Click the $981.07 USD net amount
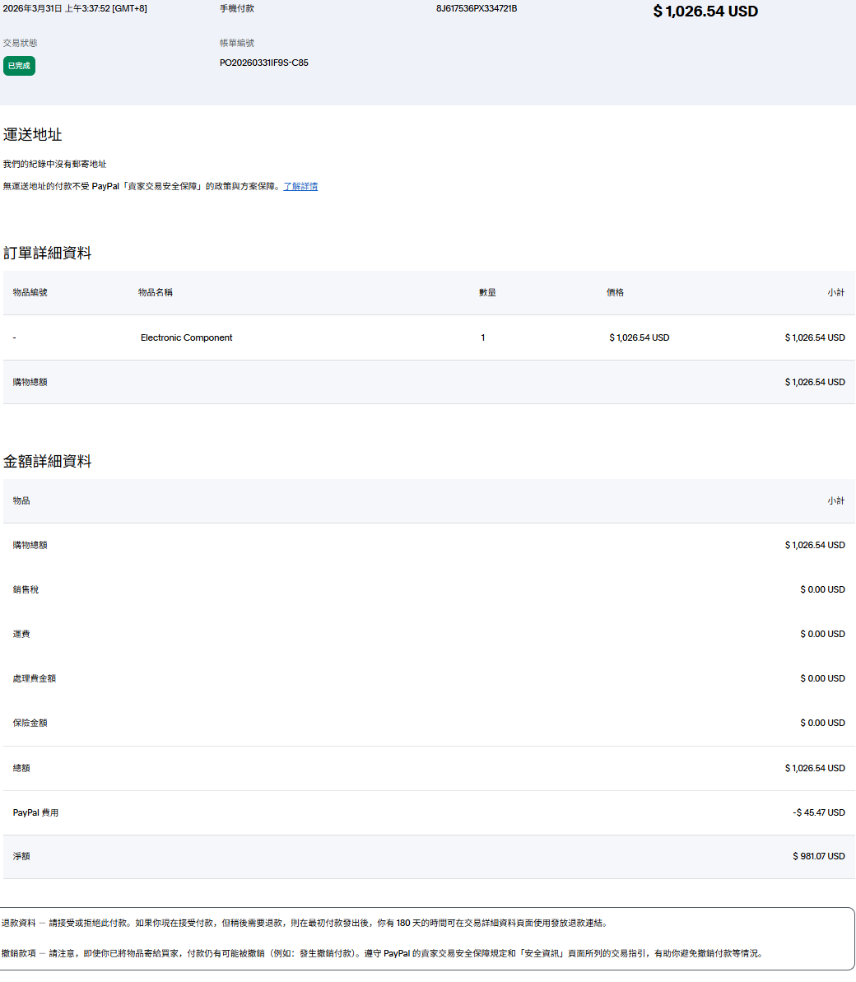The width and height of the screenshot is (856, 982). pyautogui.click(x=818, y=856)
